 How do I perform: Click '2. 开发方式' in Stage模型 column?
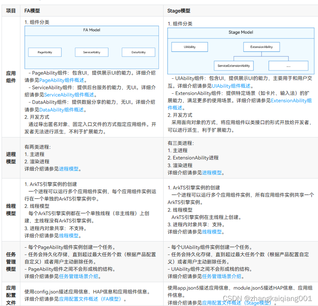point(180,115)
